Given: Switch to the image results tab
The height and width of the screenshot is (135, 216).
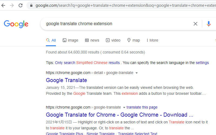Looking at the screenshot, I should pos(70,40).
